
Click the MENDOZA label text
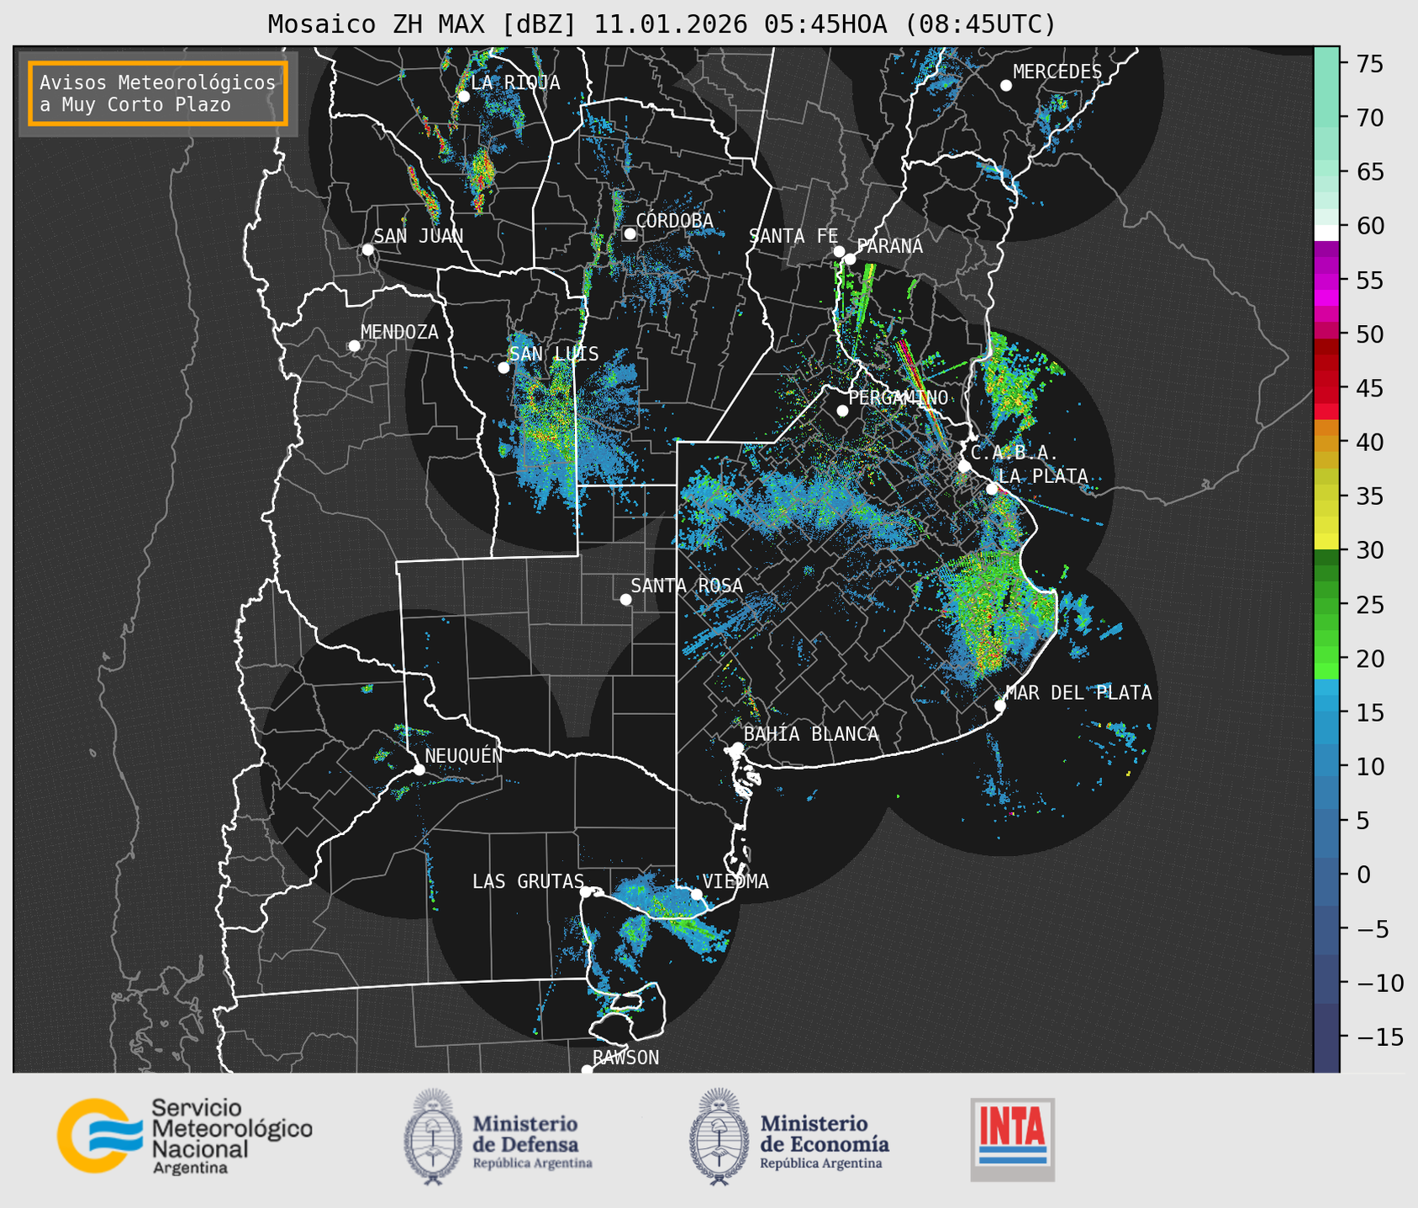[399, 333]
